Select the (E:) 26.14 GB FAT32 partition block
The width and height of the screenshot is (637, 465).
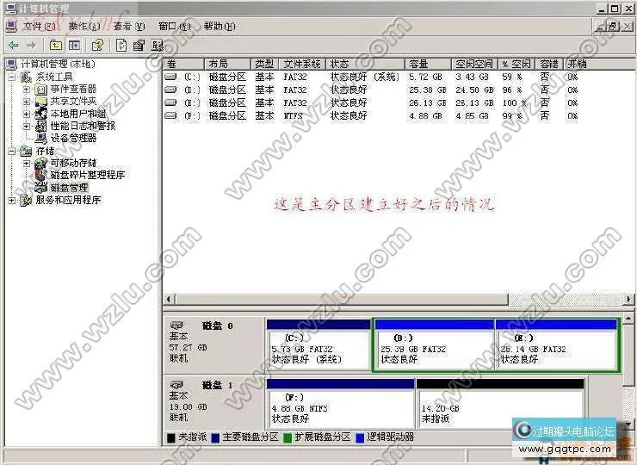click(556, 344)
